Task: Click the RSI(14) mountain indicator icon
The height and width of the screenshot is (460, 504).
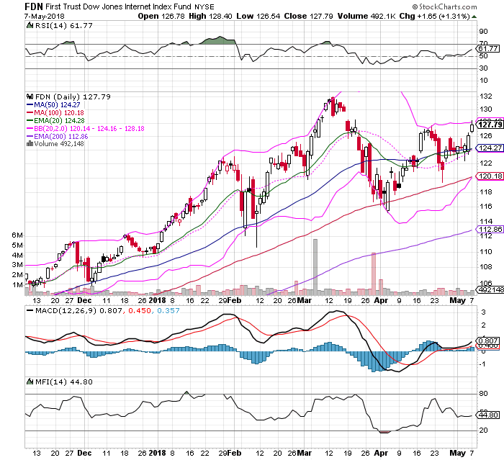Action: (x=30, y=25)
